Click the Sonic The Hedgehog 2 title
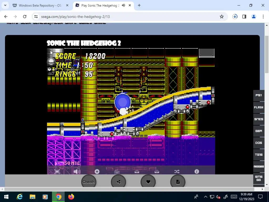 (x=84, y=43)
